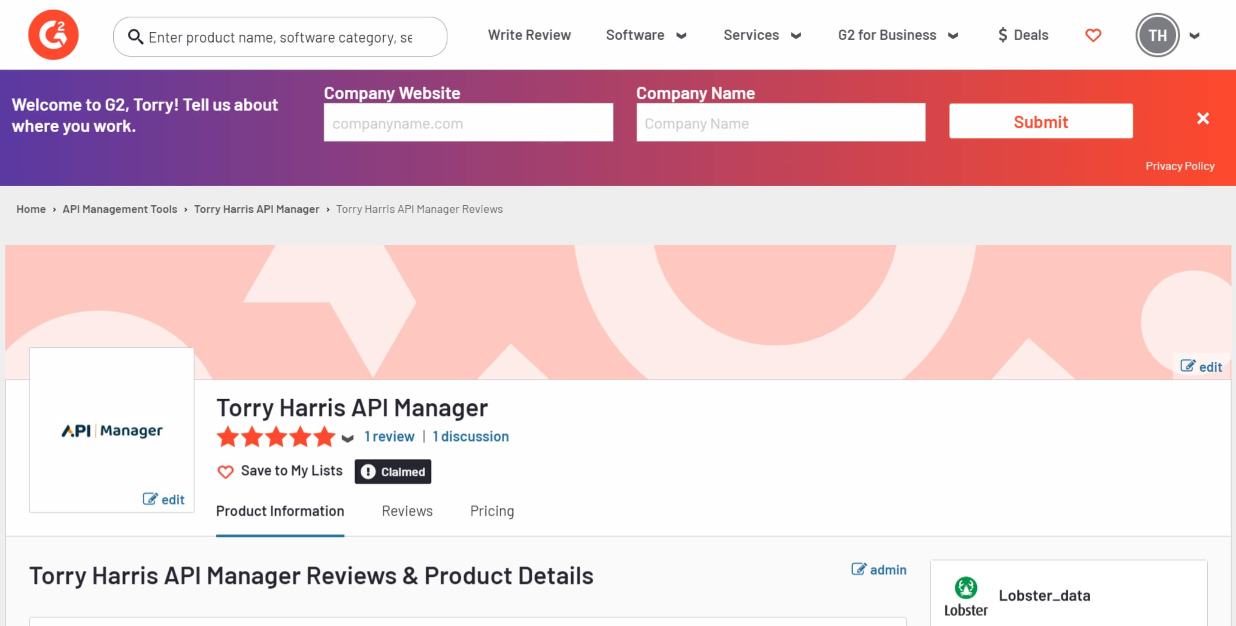1236x626 pixels.
Task: Edit the product logo
Action: pos(164,500)
